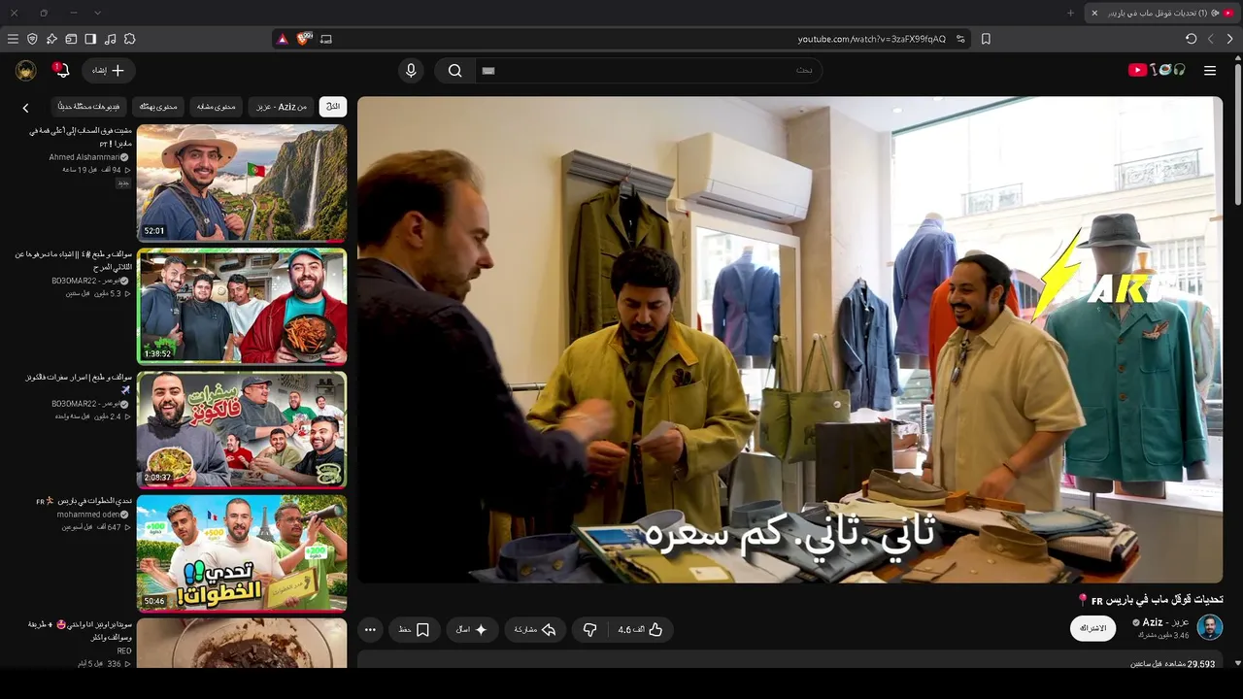Open the YouTube guide hamburger menu
1243x699 pixels.
tap(1210, 70)
